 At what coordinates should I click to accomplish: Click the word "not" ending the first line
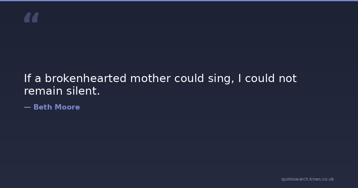(x=288, y=78)
